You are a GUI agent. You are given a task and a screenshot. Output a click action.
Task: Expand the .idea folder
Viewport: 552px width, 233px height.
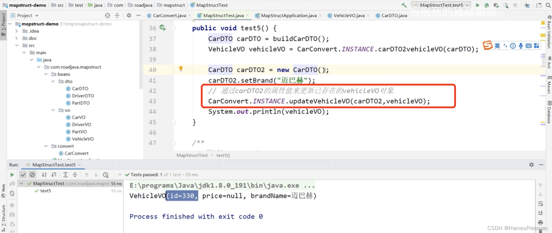click(17, 31)
